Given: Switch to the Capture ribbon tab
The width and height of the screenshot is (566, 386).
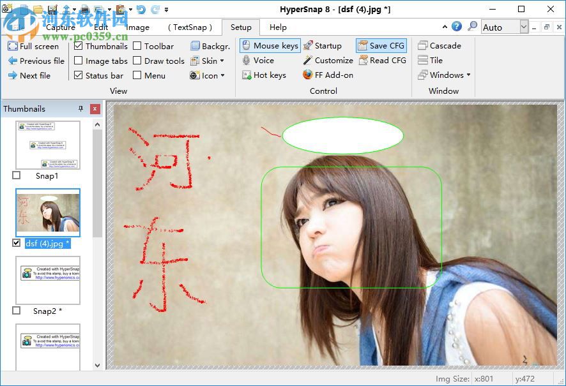Looking at the screenshot, I should 61,27.
